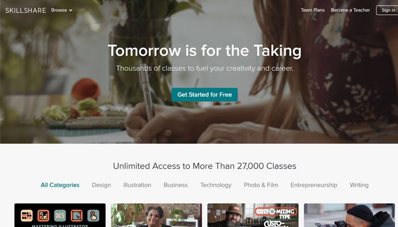The width and height of the screenshot is (398, 227).
Task: Select the Technology category tab
Action: tap(215, 185)
